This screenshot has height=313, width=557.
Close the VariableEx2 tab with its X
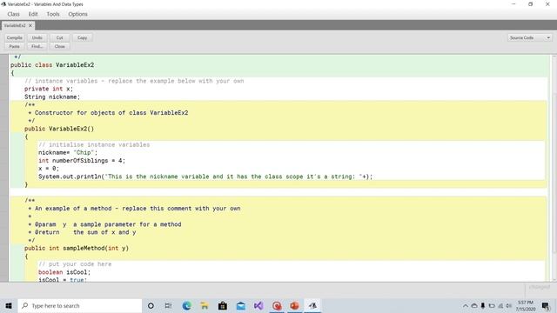[30, 25]
